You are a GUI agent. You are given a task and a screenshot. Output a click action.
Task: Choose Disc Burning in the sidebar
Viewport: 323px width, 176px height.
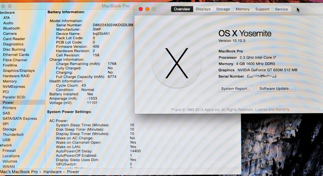[14, 49]
